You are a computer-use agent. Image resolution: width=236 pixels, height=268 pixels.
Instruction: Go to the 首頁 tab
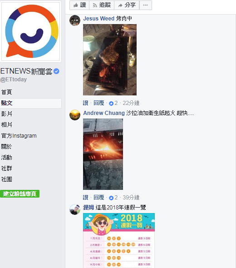pyautogui.click(x=6, y=92)
